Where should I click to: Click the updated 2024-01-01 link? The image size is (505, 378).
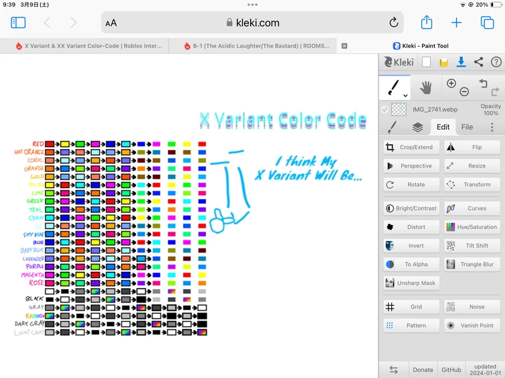click(x=485, y=369)
